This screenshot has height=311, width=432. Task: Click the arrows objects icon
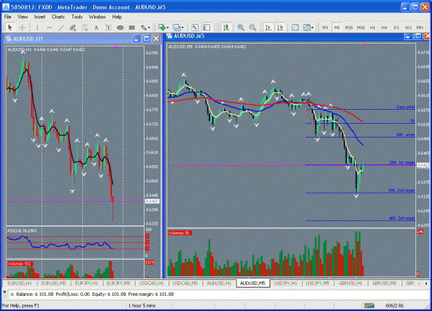pyautogui.click(x=144, y=28)
